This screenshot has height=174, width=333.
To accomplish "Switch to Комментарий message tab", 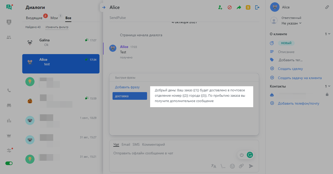I will point(153,144).
